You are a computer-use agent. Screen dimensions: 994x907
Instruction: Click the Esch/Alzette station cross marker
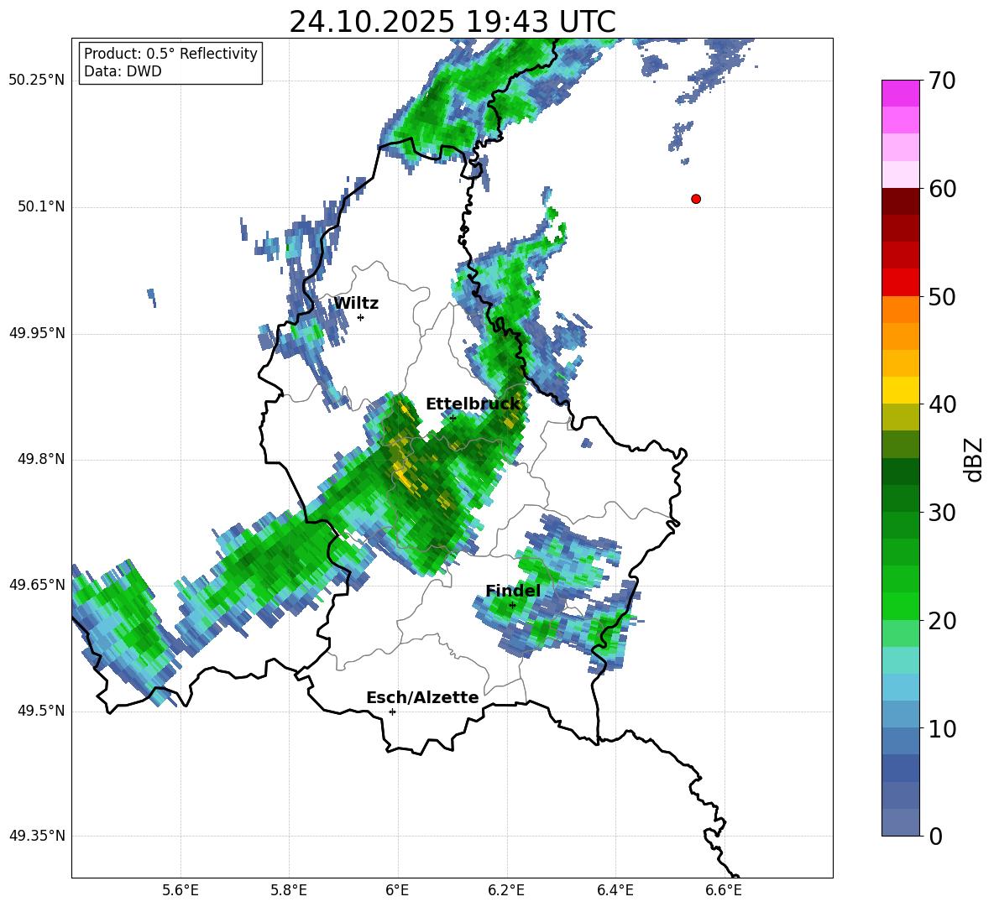pos(392,712)
